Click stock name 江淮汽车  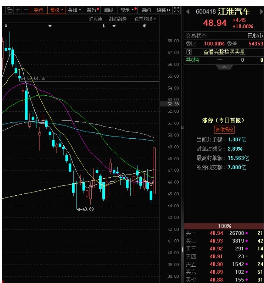(234, 11)
